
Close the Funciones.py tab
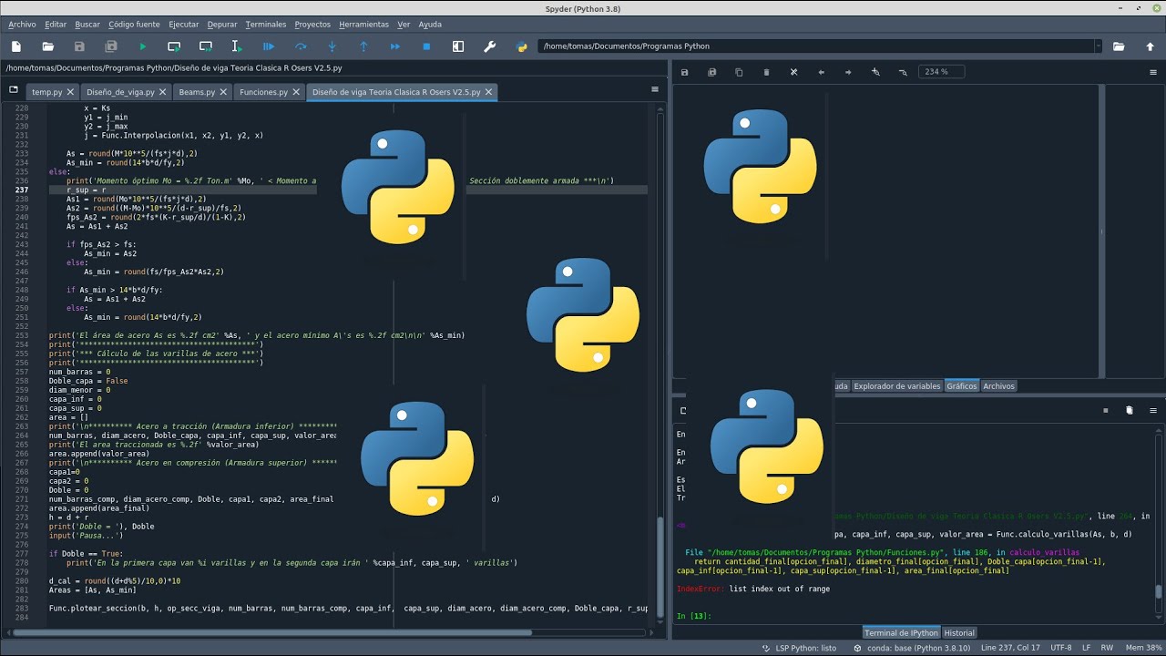click(x=296, y=92)
